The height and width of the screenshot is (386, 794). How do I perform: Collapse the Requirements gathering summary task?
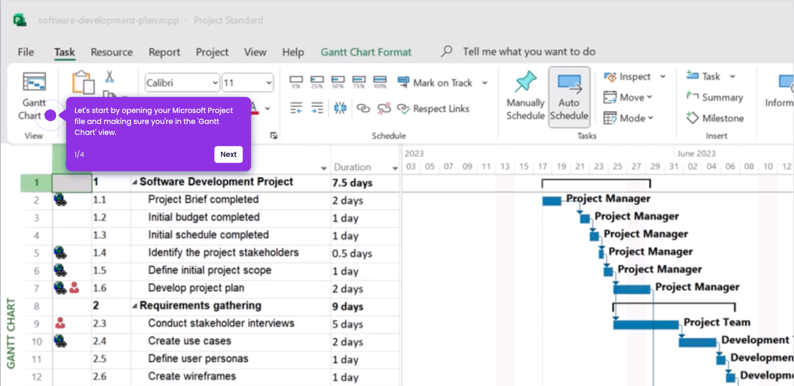coord(135,306)
